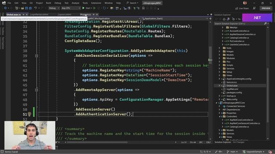Click the lightbulb quick actions icon
The image size is (275, 154).
[x=30, y=114]
